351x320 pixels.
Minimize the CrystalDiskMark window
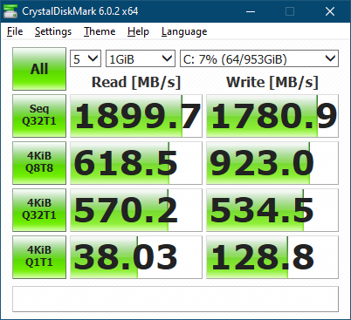[x=251, y=11]
